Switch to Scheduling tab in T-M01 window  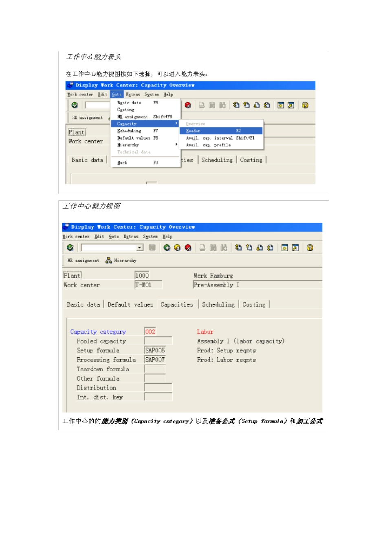(218, 304)
